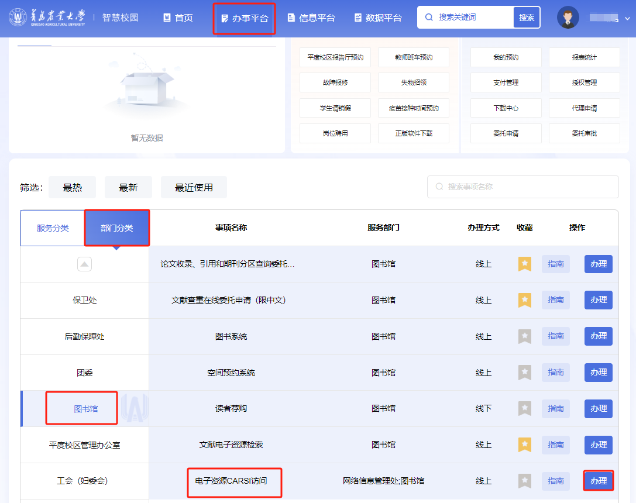Go to 数据平台 navigation item
Screen dimensions: 636x503
click(378, 18)
